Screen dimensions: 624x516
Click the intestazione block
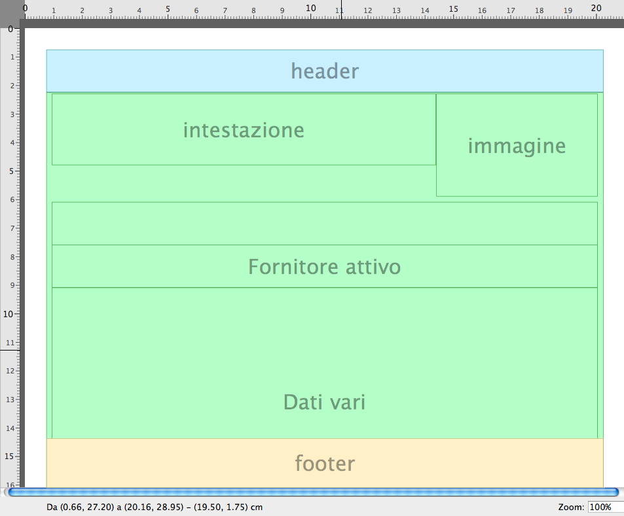coord(244,129)
